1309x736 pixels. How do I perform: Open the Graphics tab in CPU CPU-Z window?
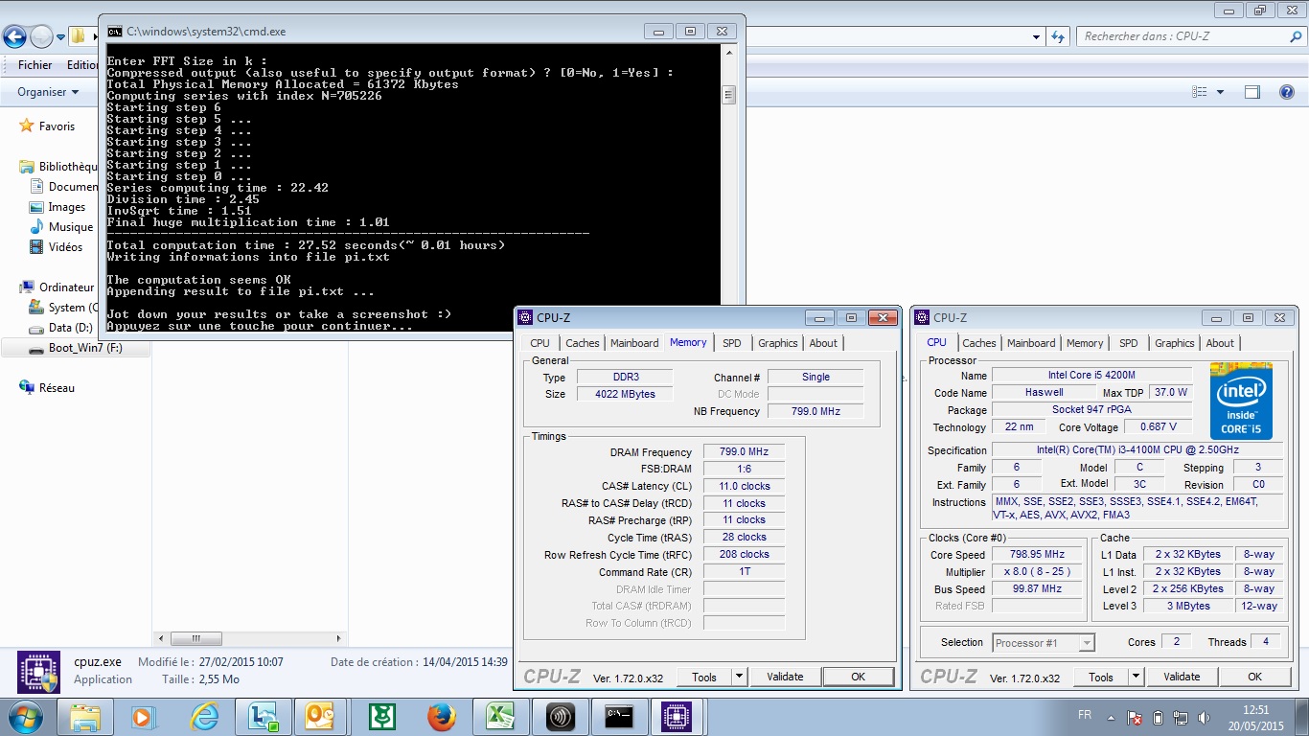click(x=1174, y=343)
